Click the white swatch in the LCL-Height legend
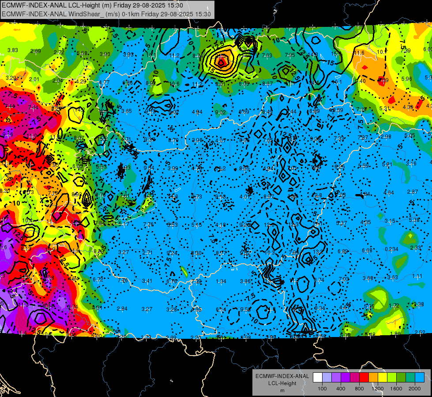 pyautogui.click(x=318, y=378)
